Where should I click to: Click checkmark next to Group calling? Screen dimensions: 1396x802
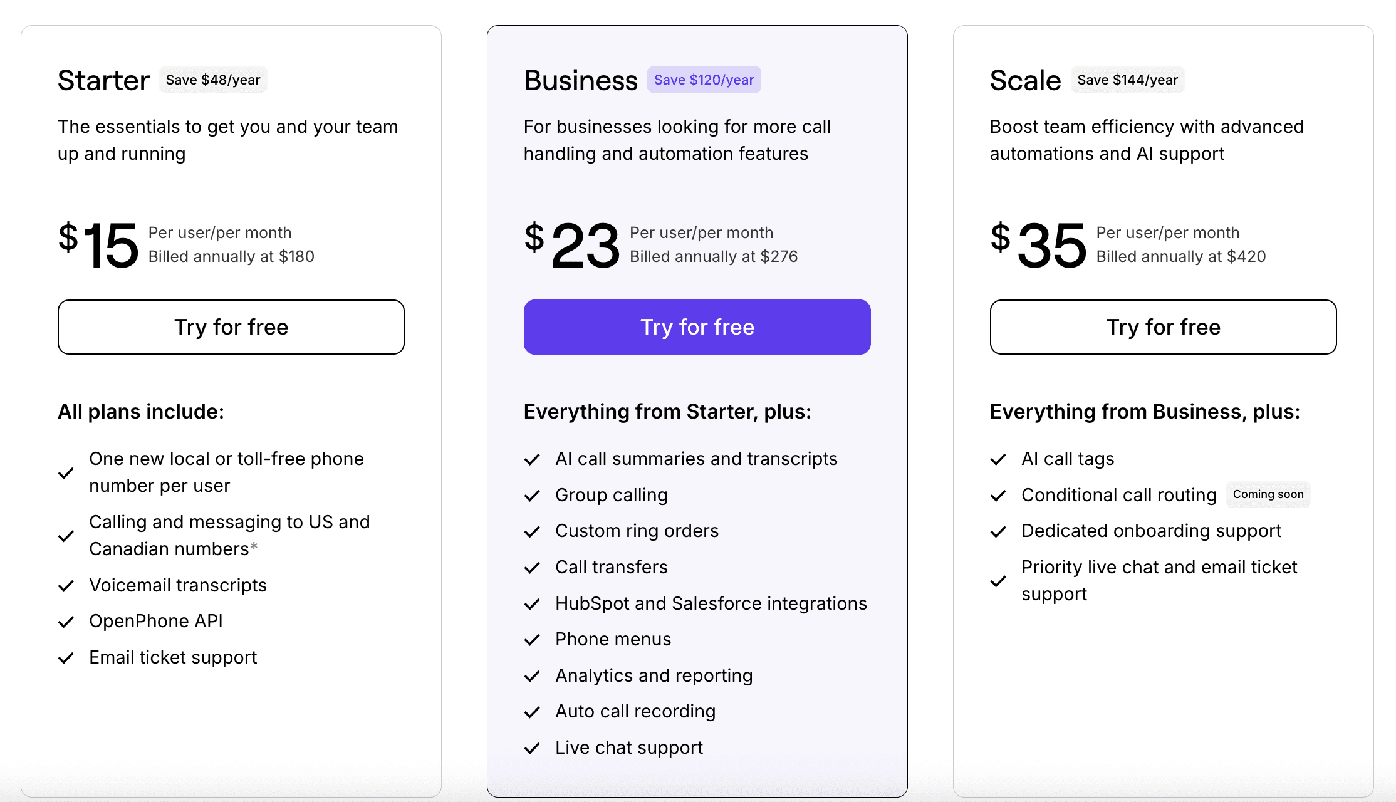click(532, 496)
